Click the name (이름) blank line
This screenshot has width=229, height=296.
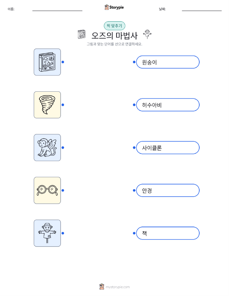click(x=57, y=11)
